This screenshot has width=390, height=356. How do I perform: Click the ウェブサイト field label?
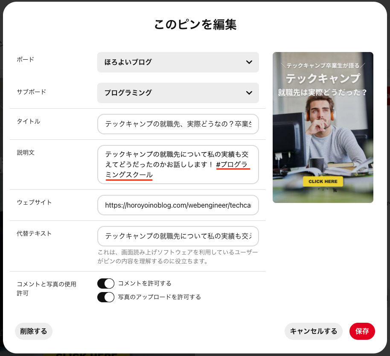tap(34, 203)
